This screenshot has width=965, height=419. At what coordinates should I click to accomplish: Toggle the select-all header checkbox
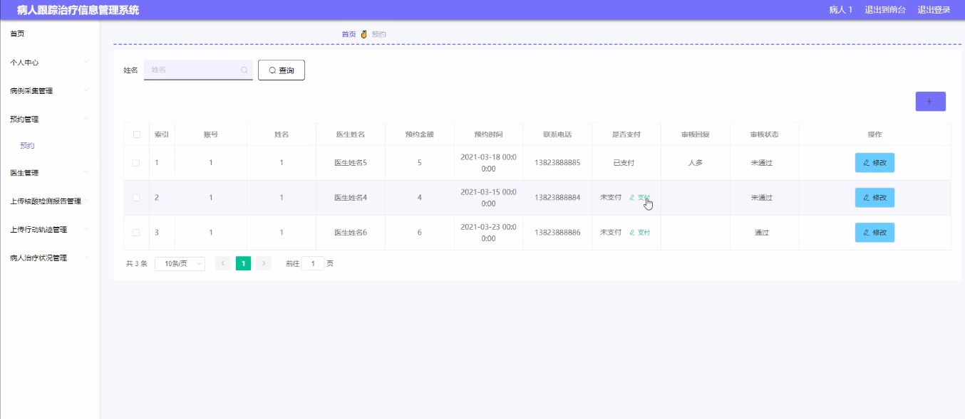(x=137, y=134)
